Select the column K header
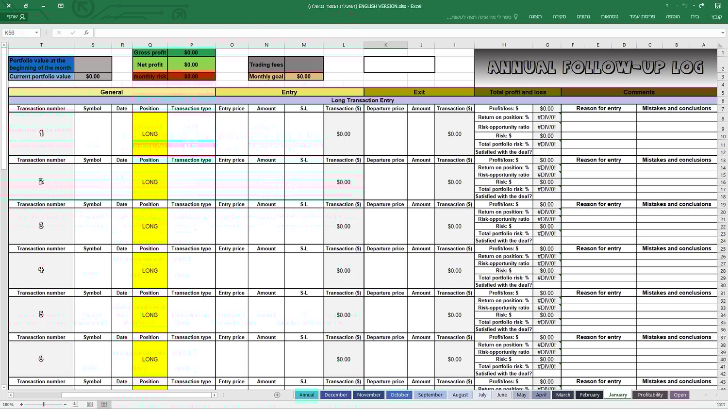This screenshot has height=409, width=728. pos(386,45)
